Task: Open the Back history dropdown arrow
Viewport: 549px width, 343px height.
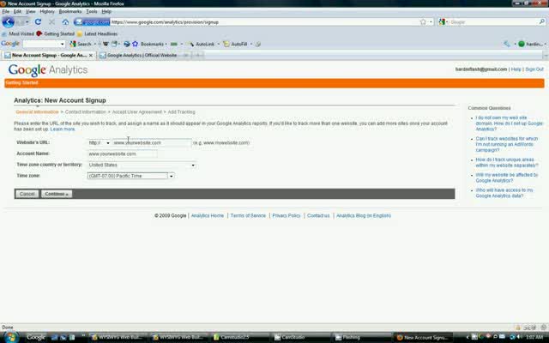Action: click(x=27, y=22)
